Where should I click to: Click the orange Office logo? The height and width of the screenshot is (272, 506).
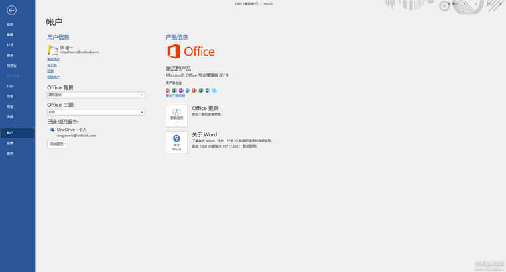[191, 52]
